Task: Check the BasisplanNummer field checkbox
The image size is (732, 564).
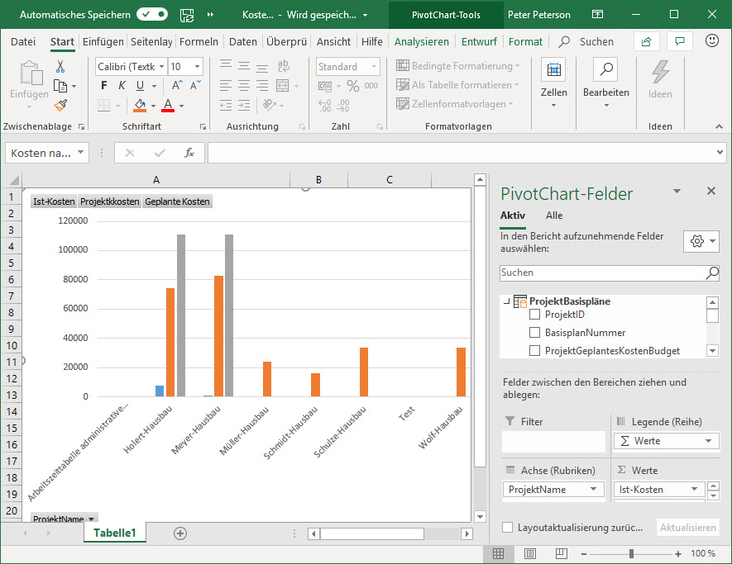Action: (534, 332)
